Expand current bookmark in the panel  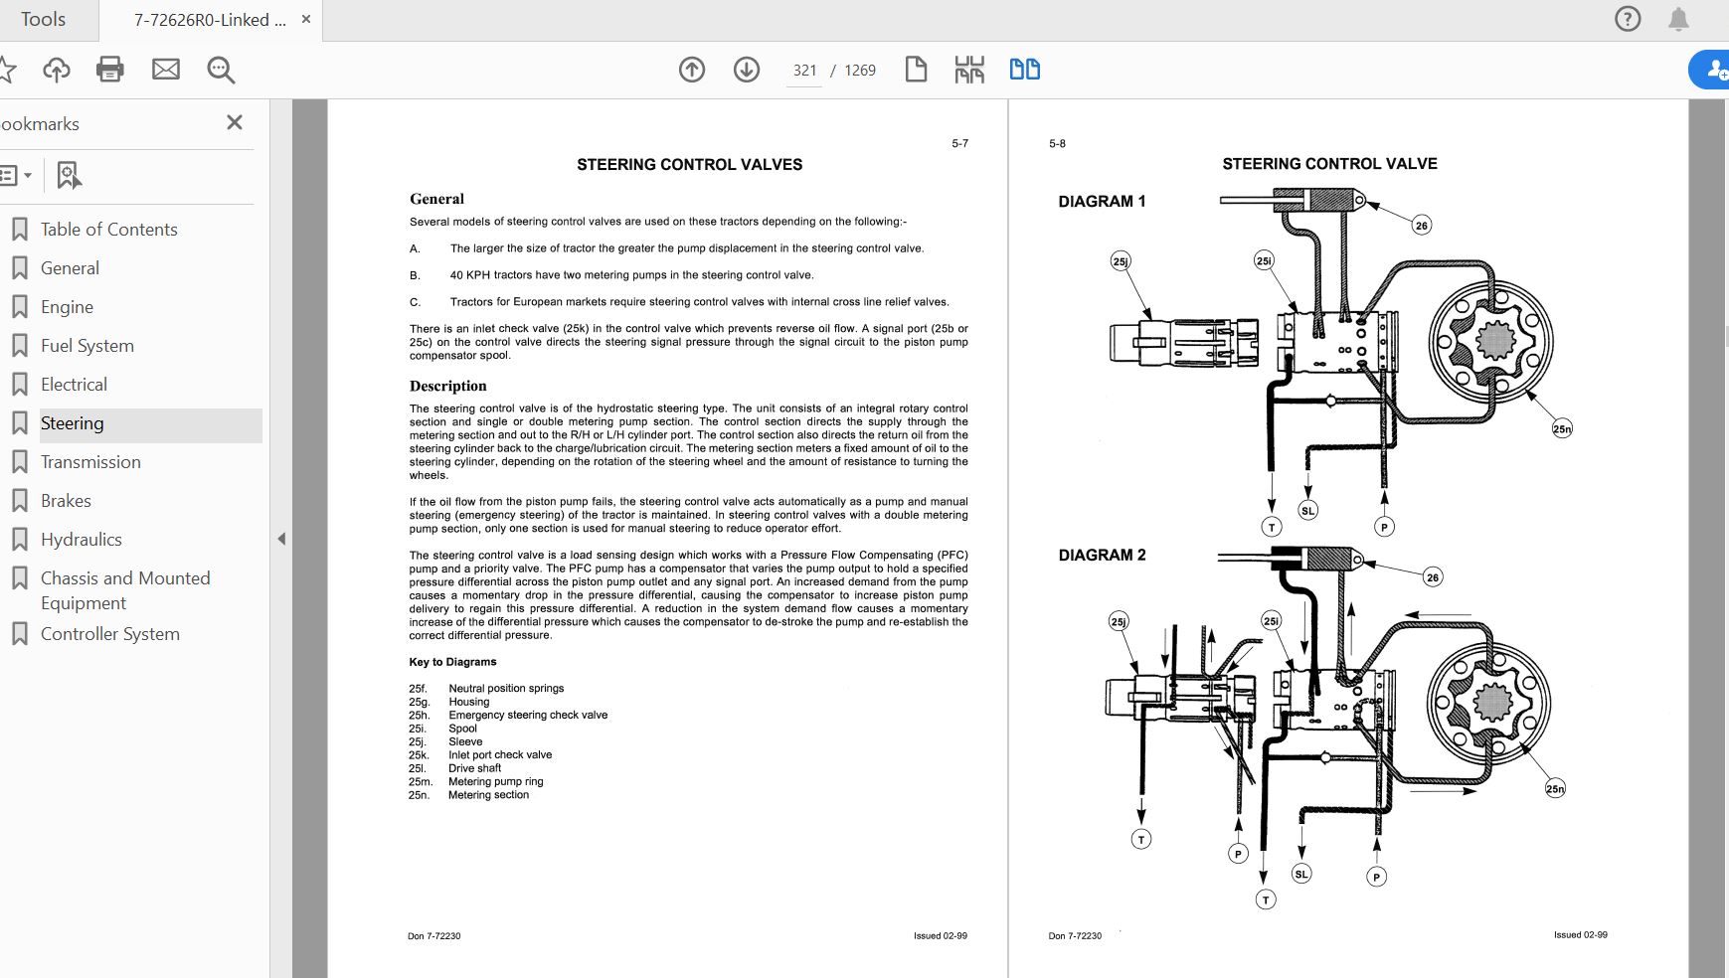click(x=69, y=175)
